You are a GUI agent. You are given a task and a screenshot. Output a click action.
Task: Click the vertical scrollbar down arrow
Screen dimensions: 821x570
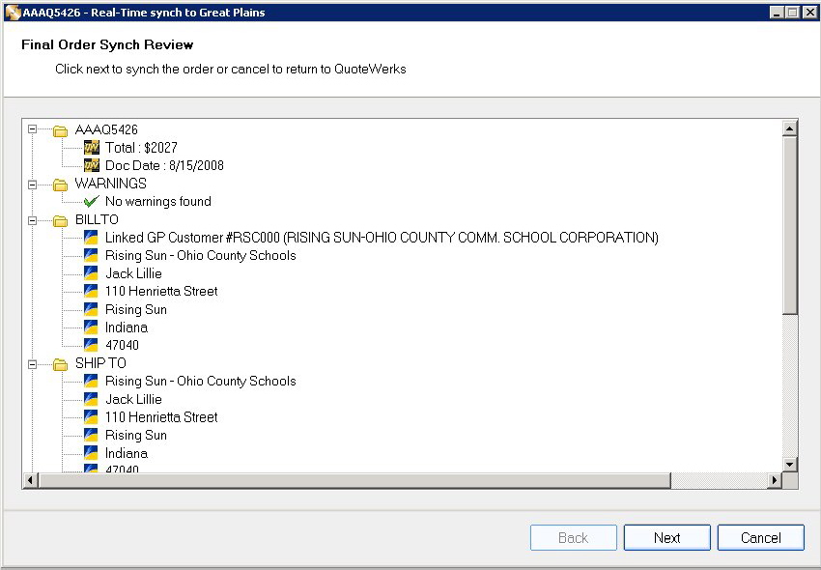point(789,464)
